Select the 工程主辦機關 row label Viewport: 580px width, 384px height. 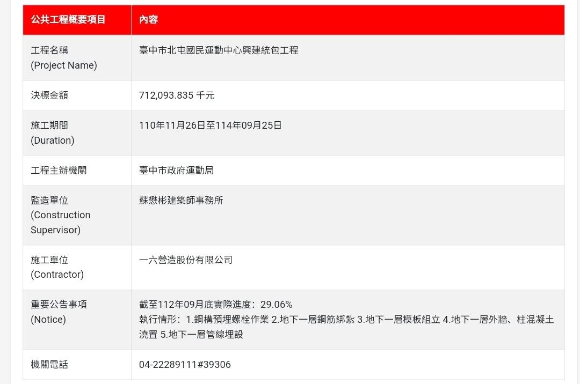[x=59, y=171]
